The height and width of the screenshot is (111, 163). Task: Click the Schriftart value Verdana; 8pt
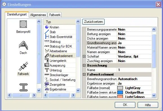click(x=134, y=56)
